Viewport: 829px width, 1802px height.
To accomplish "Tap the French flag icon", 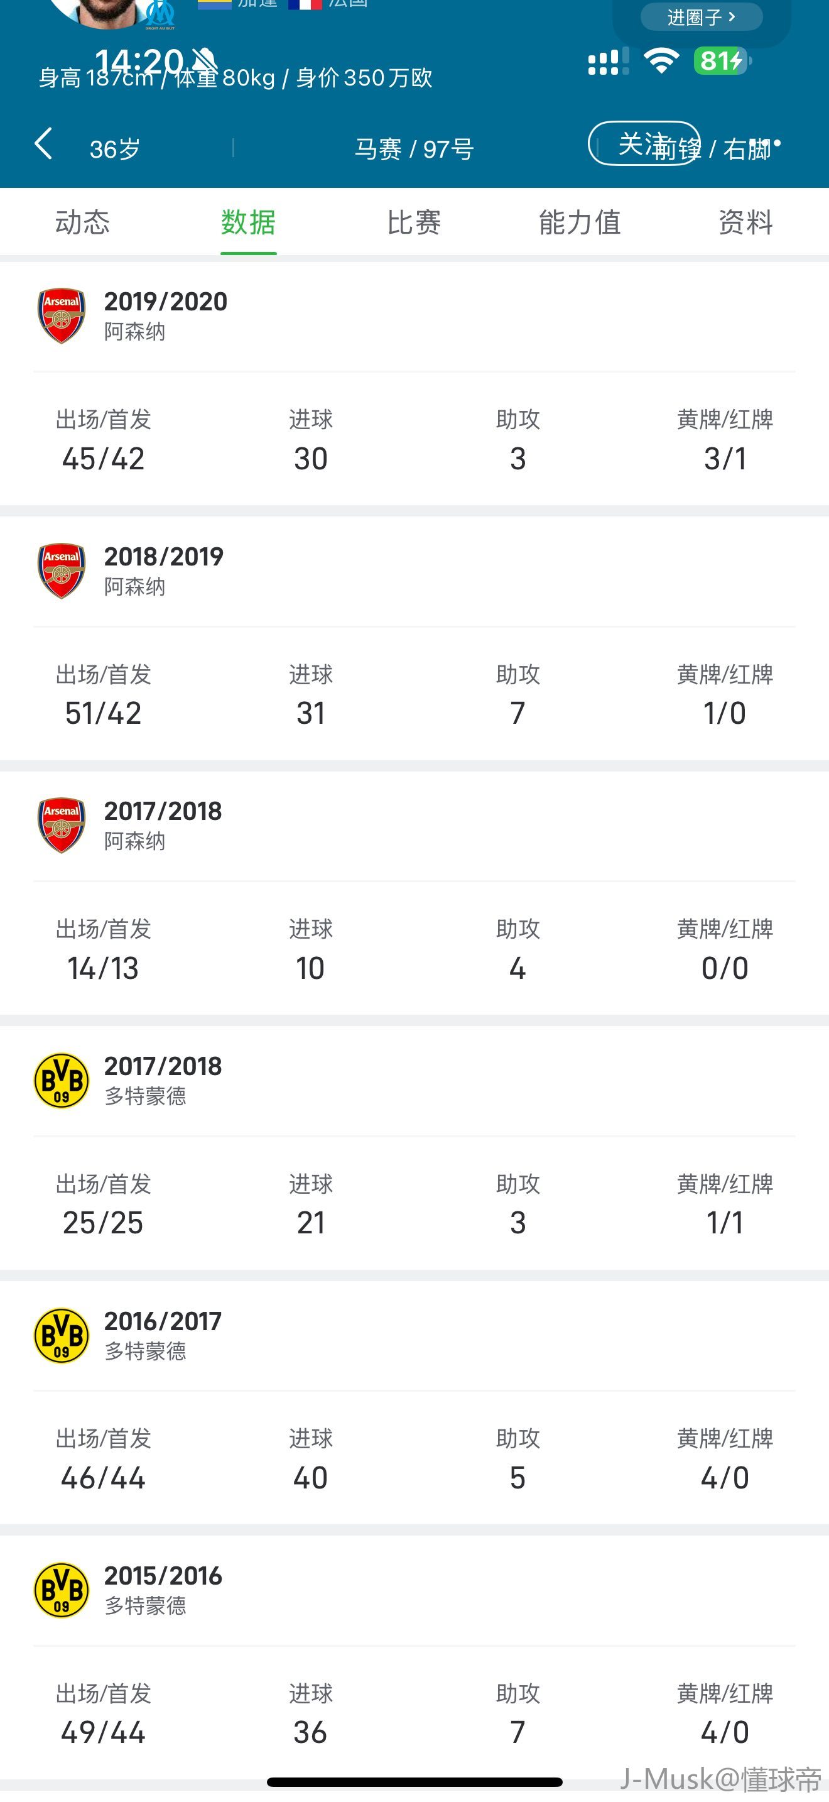I will (305, 4).
